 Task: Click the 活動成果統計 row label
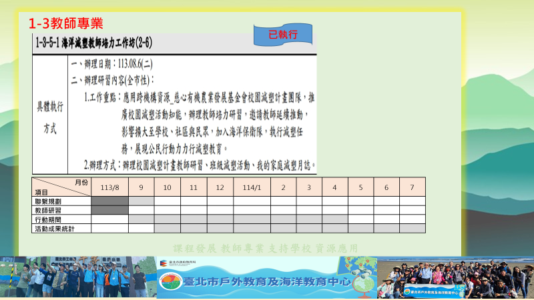55,229
